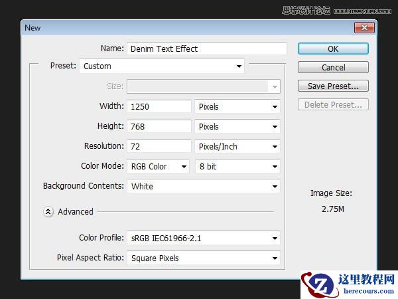Click the Resolution value field 72
This screenshot has width=398, height=299.
tap(159, 146)
